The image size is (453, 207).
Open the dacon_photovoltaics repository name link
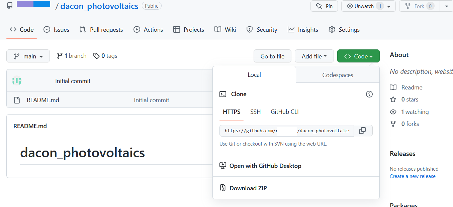(99, 6)
